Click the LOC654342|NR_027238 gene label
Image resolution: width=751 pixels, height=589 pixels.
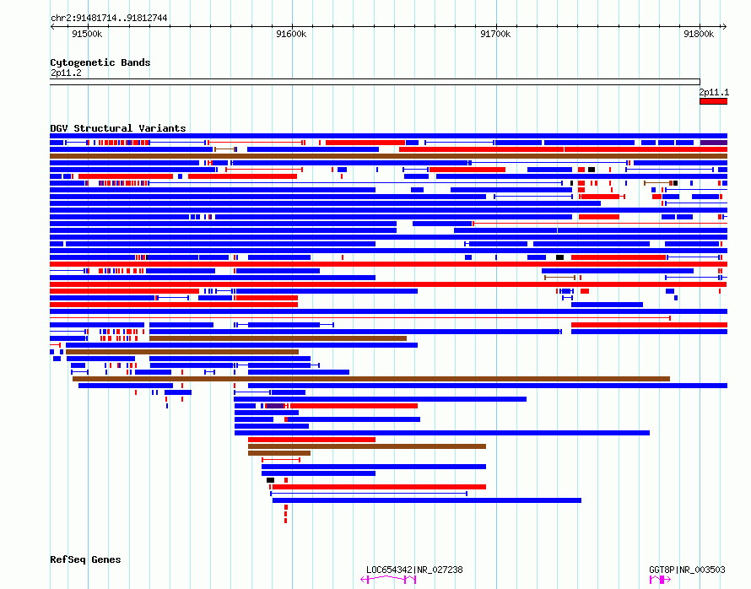[414, 570]
